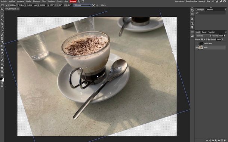Show the Depth Map layer
This screenshot has height=142, width=228.
click(x=197, y=43)
